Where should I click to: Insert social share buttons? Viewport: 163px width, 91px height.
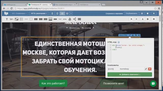click(x=75, y=19)
